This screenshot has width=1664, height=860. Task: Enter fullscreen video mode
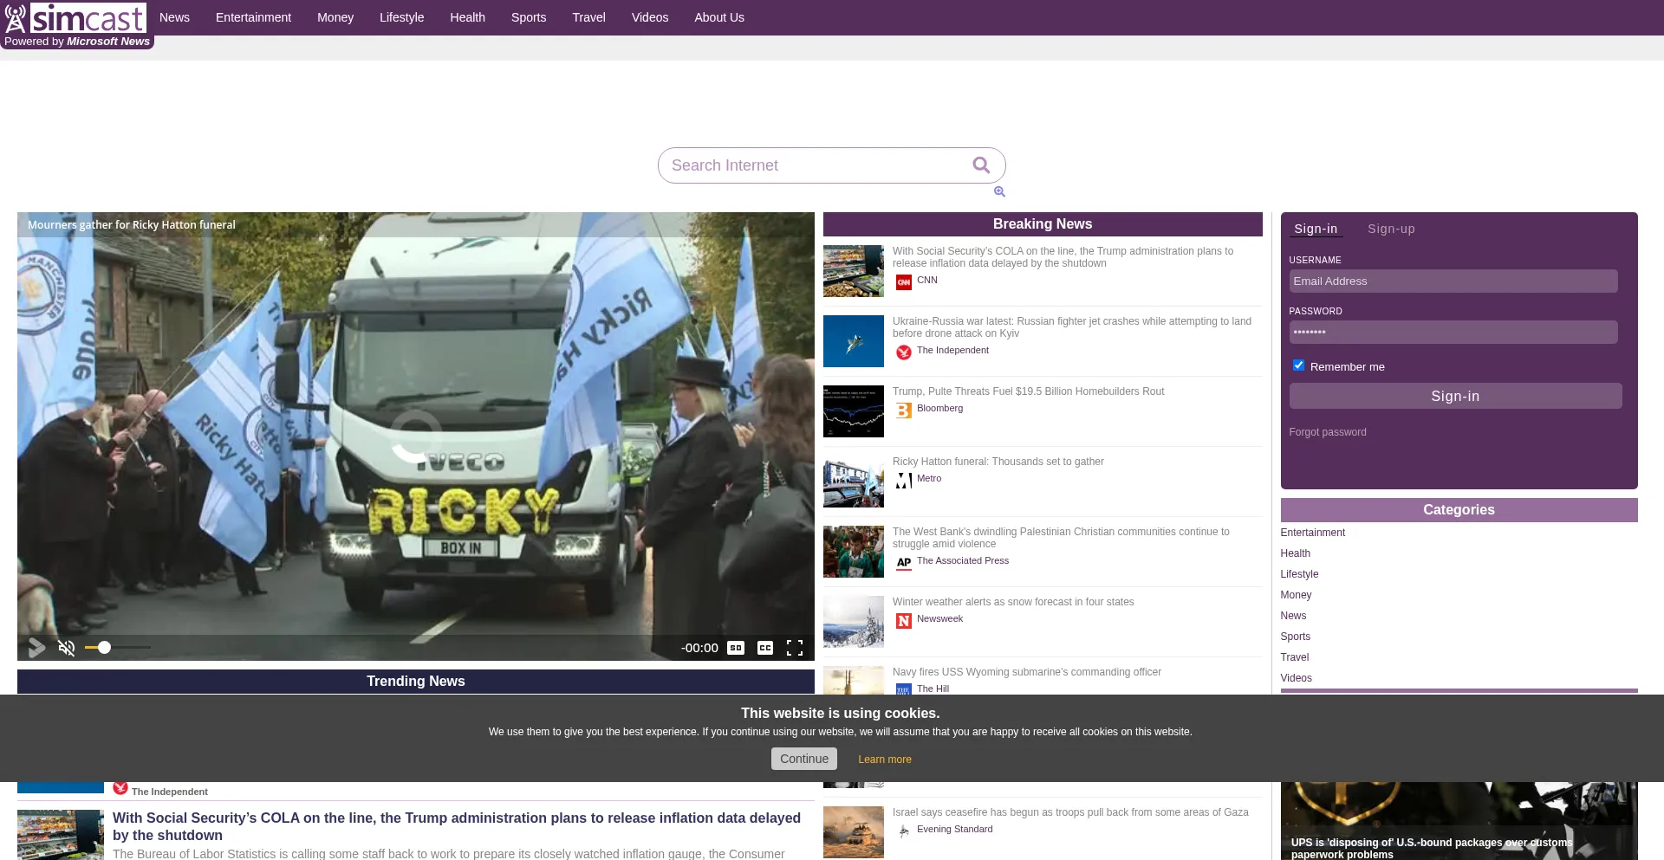[x=795, y=648]
